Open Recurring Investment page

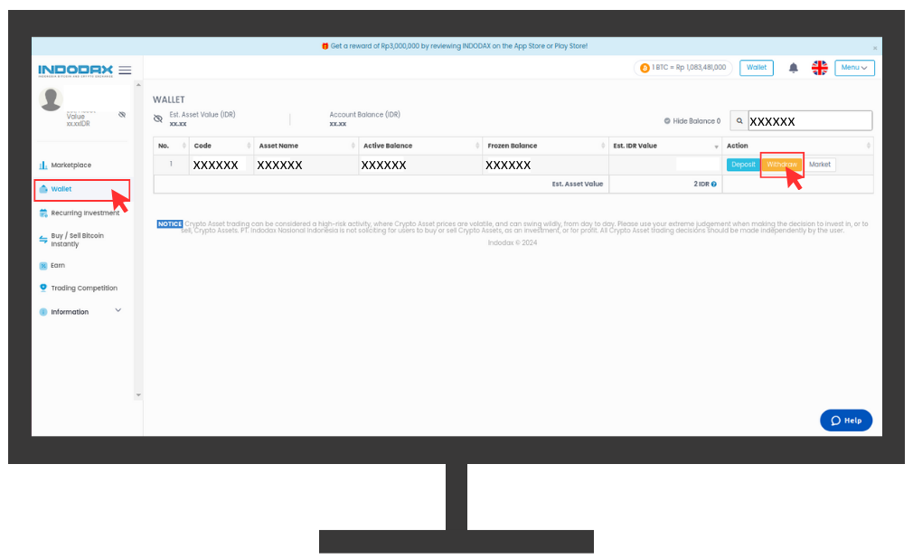[x=85, y=213]
